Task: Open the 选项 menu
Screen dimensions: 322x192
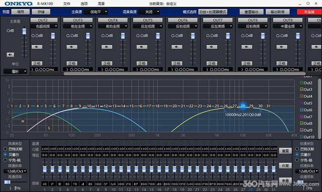Action: pos(84,4)
